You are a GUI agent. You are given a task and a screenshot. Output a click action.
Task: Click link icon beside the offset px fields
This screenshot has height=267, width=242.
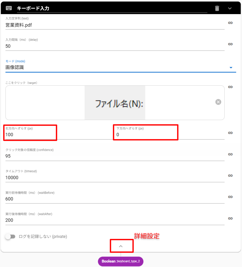coord(230,133)
